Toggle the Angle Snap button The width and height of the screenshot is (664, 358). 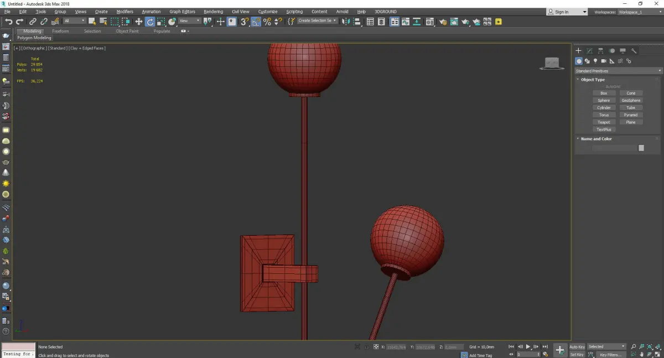coord(256,22)
